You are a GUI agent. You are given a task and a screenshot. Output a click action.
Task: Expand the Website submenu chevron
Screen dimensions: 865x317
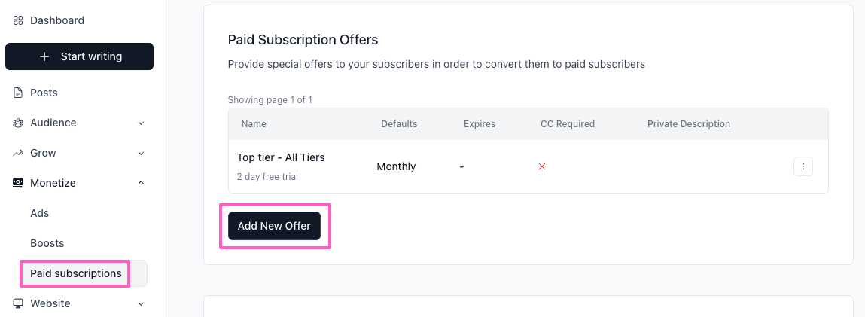click(141, 303)
